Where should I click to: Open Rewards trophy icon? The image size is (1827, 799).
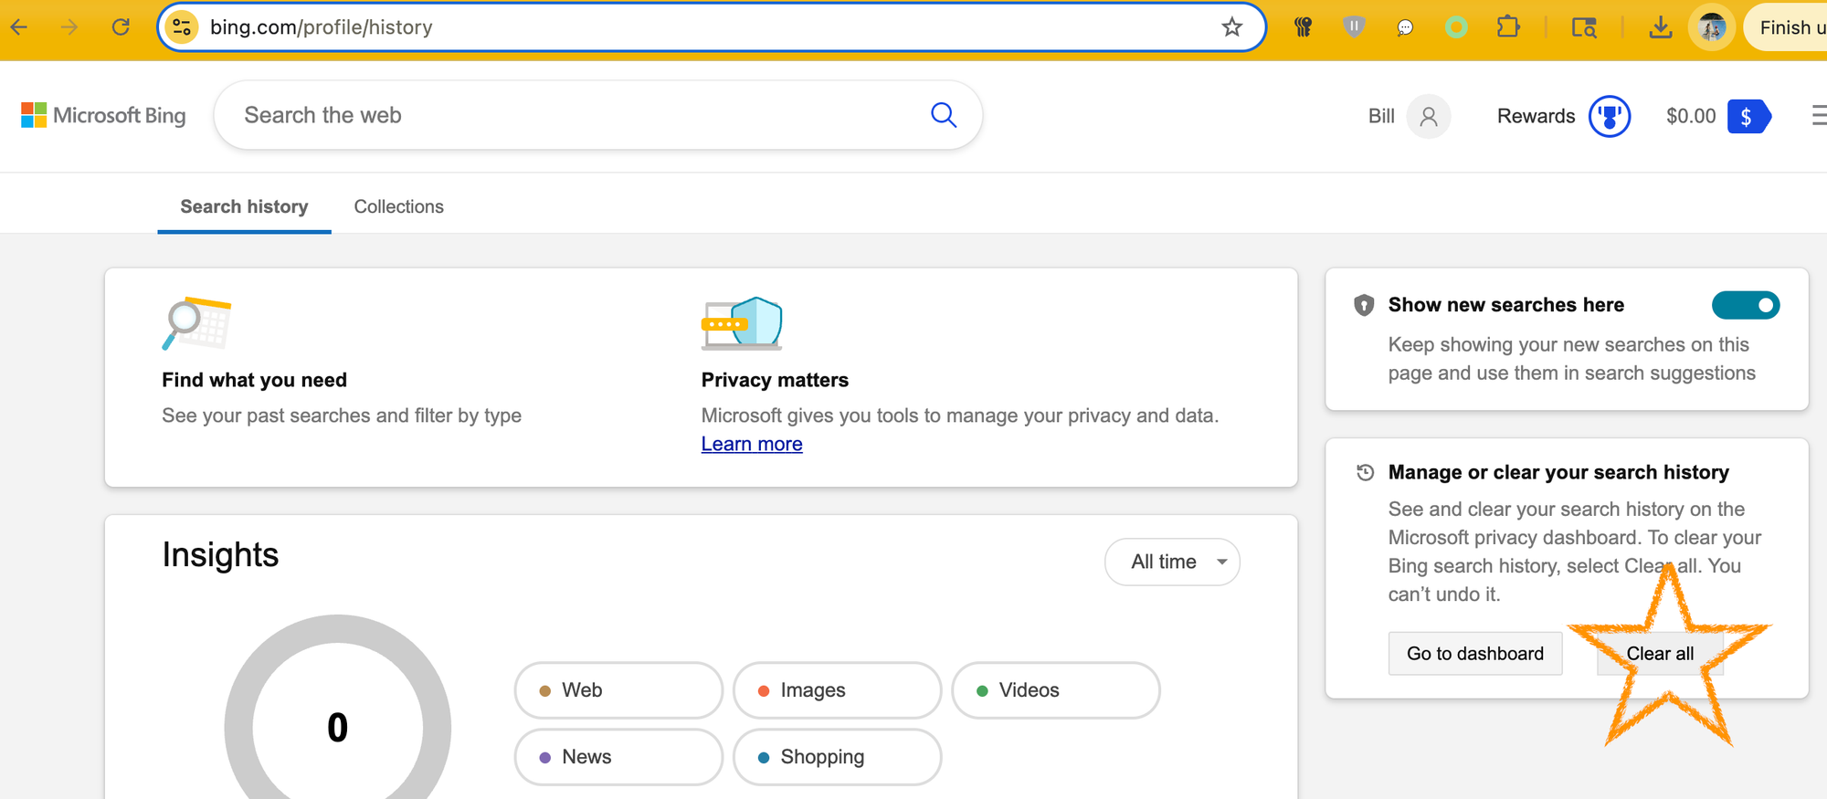pos(1610,116)
